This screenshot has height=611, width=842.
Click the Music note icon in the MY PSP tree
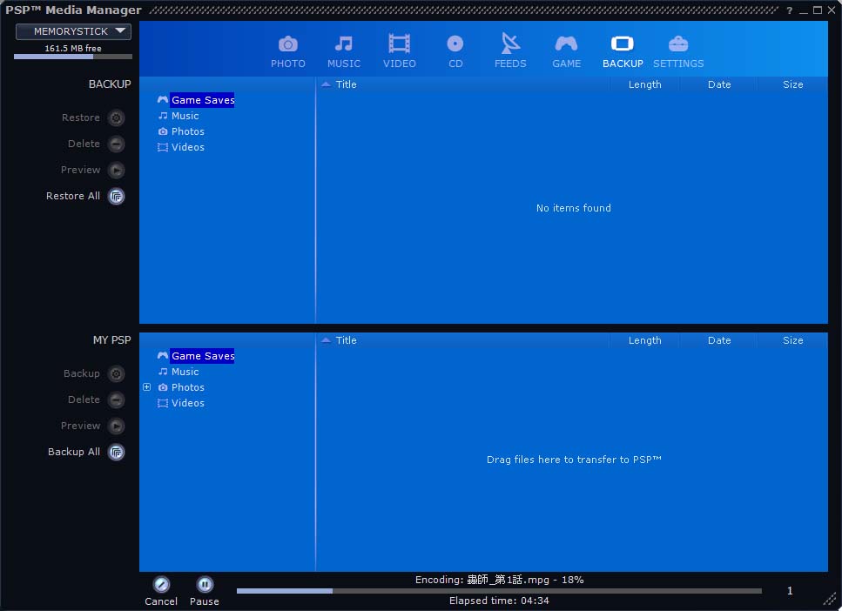pyautogui.click(x=163, y=372)
